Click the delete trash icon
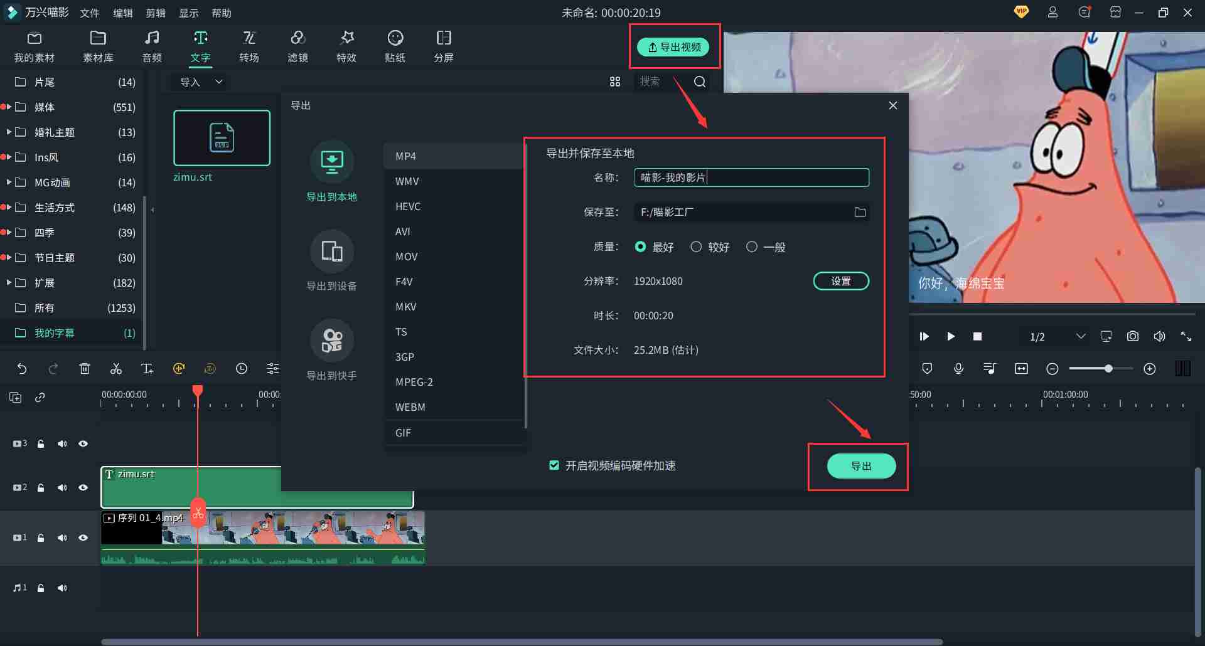Viewport: 1205px width, 646px height. (85, 369)
